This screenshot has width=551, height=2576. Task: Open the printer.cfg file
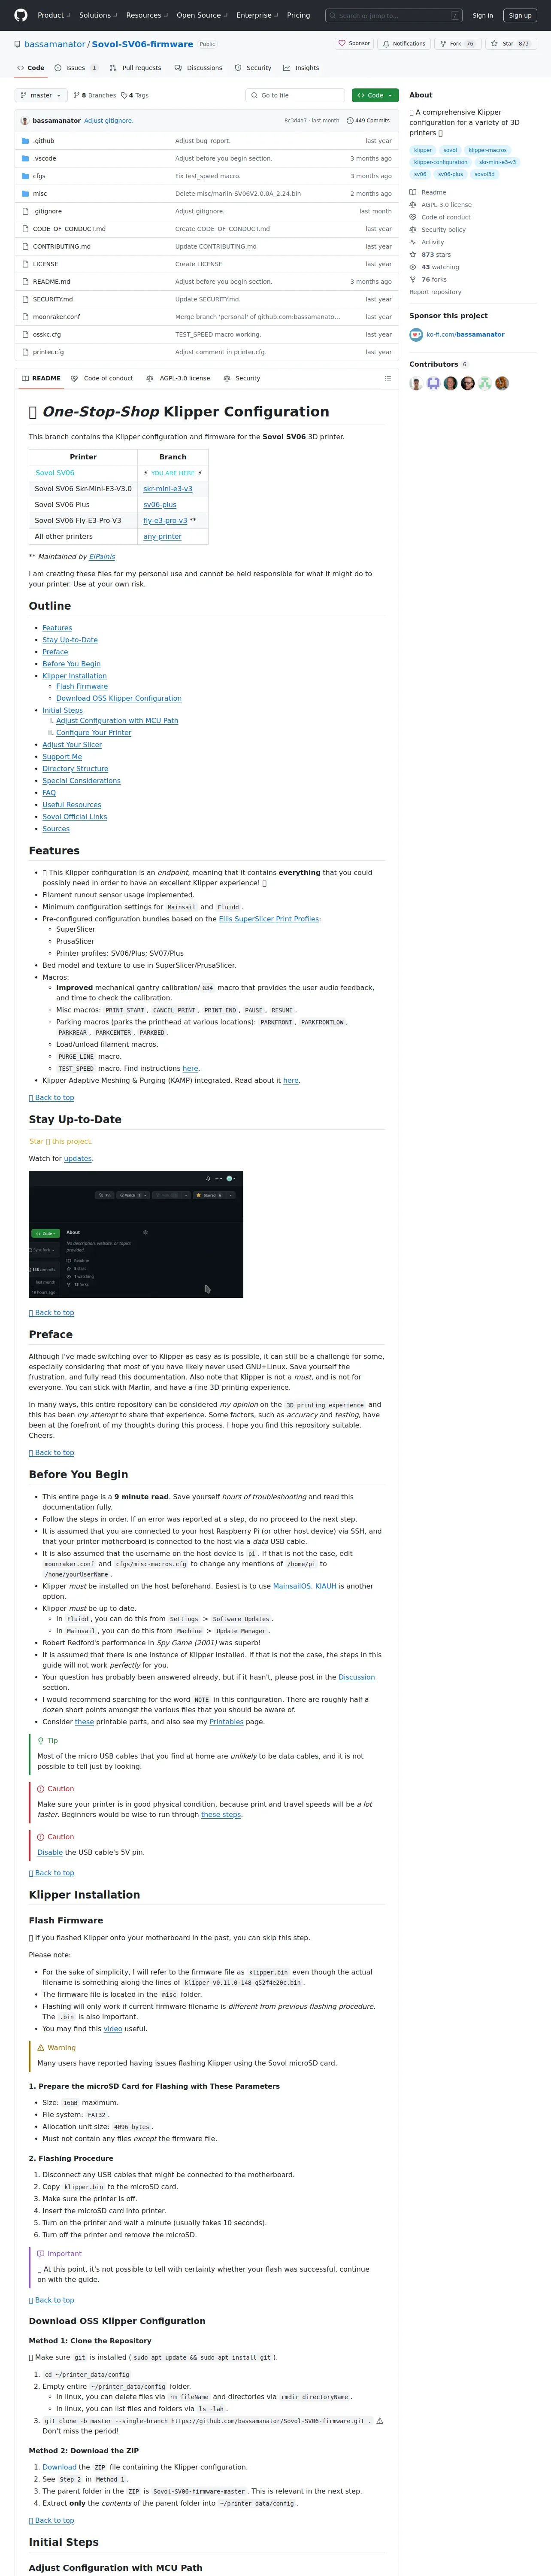point(48,352)
